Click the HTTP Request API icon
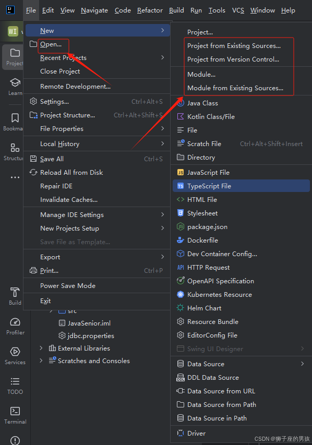The image size is (312, 445). (x=181, y=267)
